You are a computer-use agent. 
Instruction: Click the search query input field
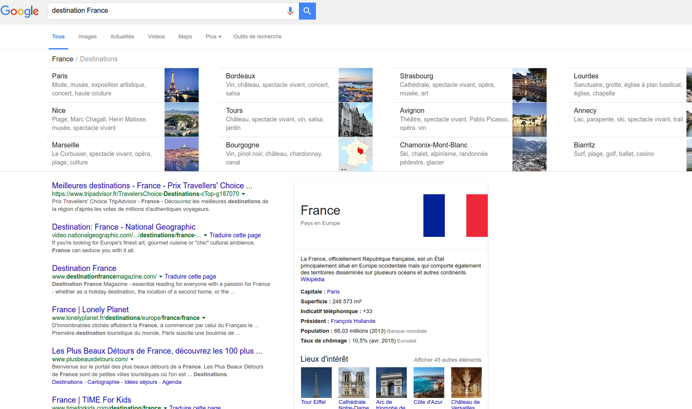166,11
